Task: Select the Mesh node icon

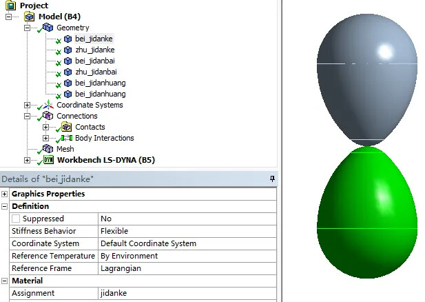Action: coord(48,149)
